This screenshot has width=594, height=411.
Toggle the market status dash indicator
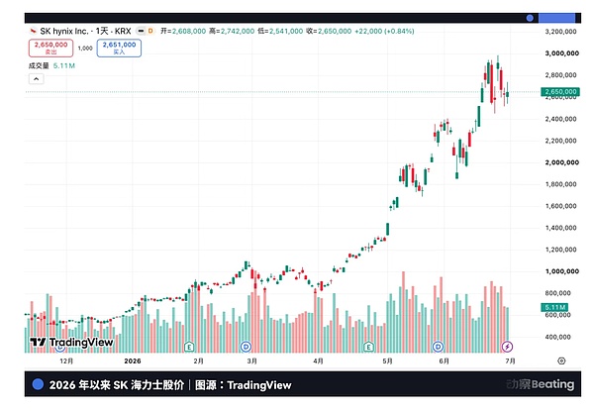pos(141,31)
